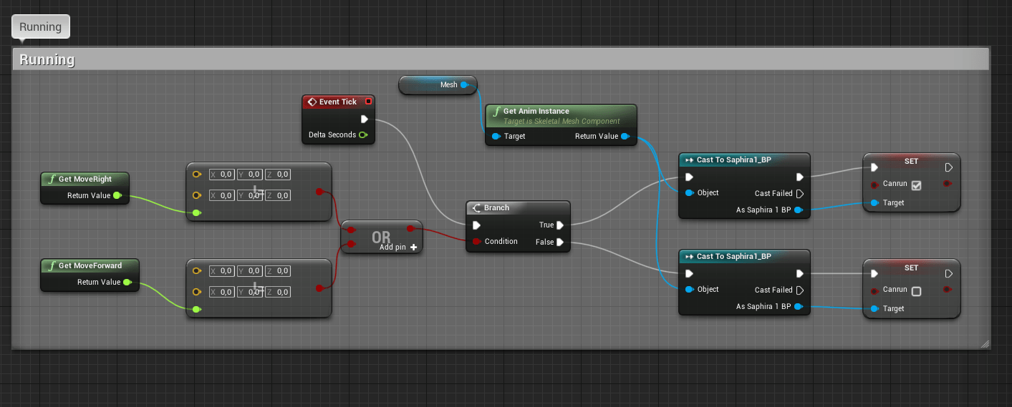Click Get MoveRight's green Return Value pin
The height and width of the screenshot is (407, 1012).
click(x=117, y=195)
